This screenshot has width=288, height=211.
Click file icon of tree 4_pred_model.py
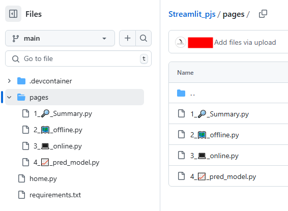coord(25,162)
